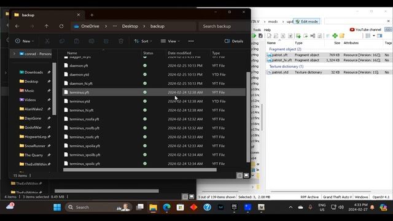Click the YouTube channel icon in OpenIV
This screenshot has width=393, height=221.
(x=352, y=29)
